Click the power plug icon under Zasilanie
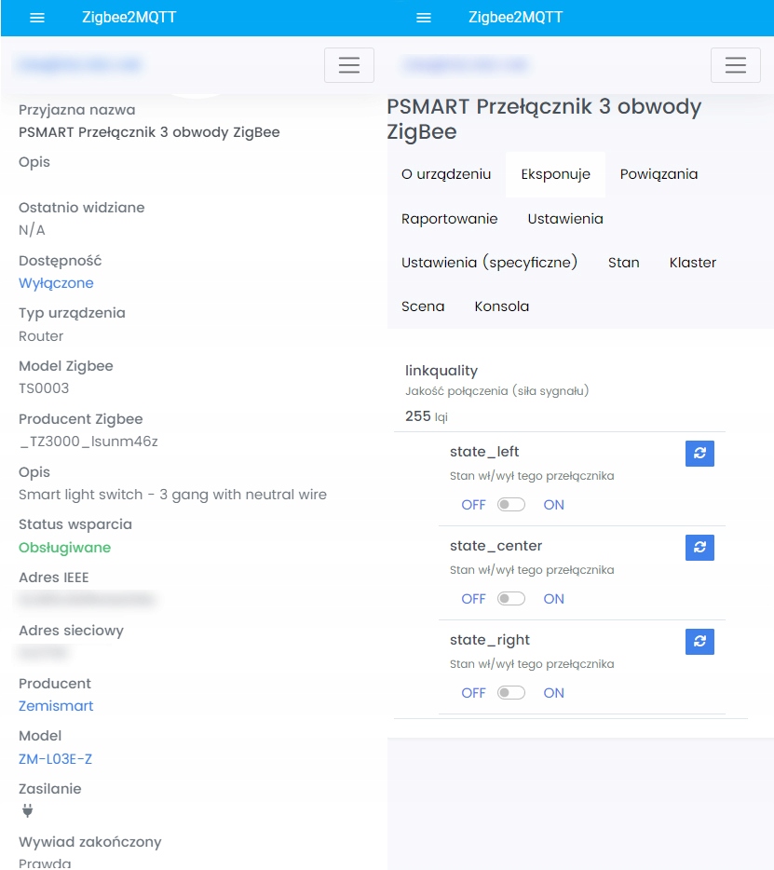This screenshot has width=774, height=870. pyautogui.click(x=27, y=811)
